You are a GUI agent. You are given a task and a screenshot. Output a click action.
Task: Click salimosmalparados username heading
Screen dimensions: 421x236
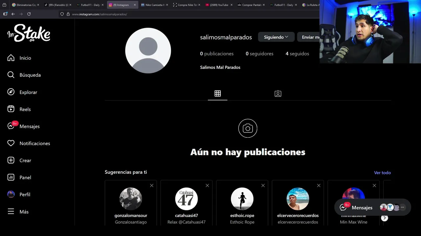[x=226, y=37]
